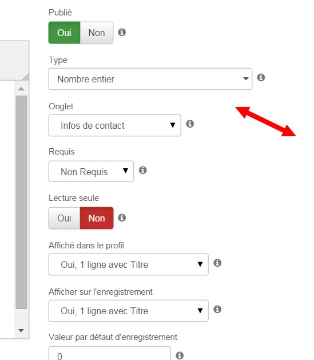Click info icon beside Affiché dans le profil

tap(217, 263)
